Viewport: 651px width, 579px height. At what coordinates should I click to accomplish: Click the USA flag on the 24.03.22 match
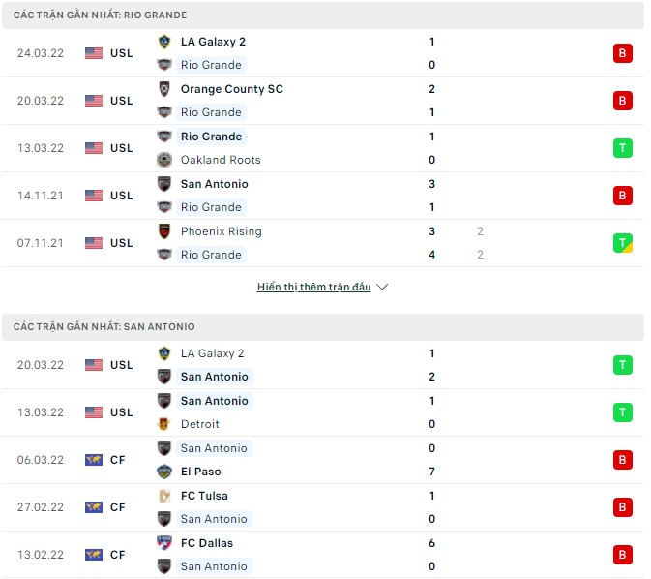point(94,53)
